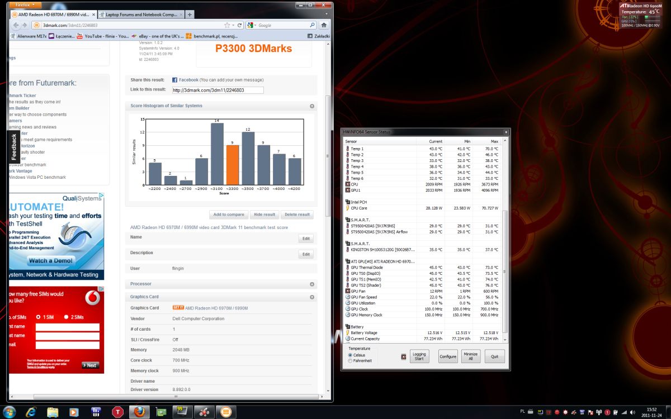The image size is (671, 419).
Task: Reload the 3DMark page
Action: click(240, 25)
